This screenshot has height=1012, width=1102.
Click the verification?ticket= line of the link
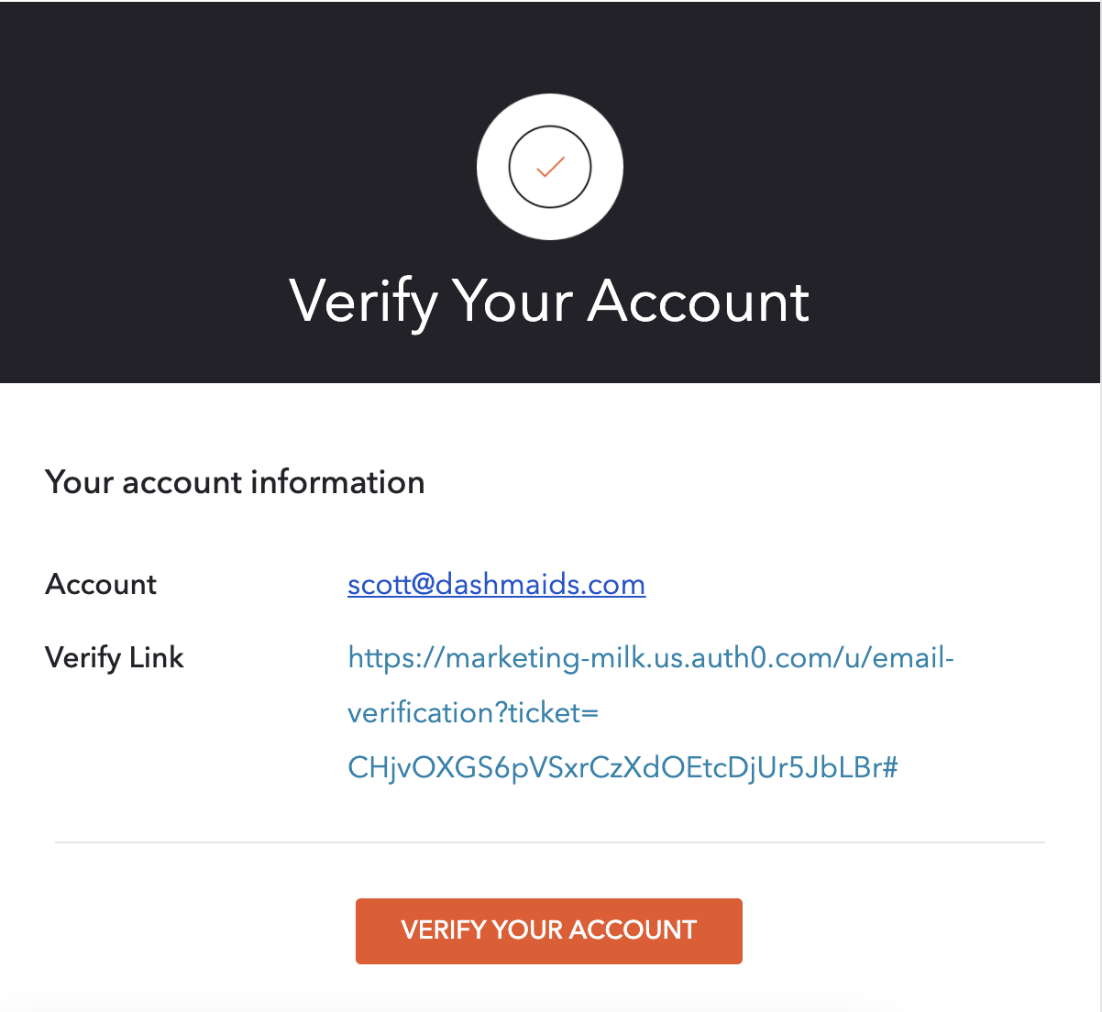(x=473, y=712)
